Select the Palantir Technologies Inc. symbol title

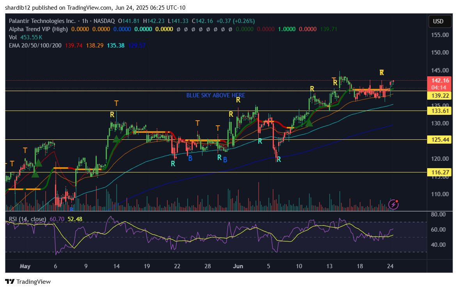42,21
